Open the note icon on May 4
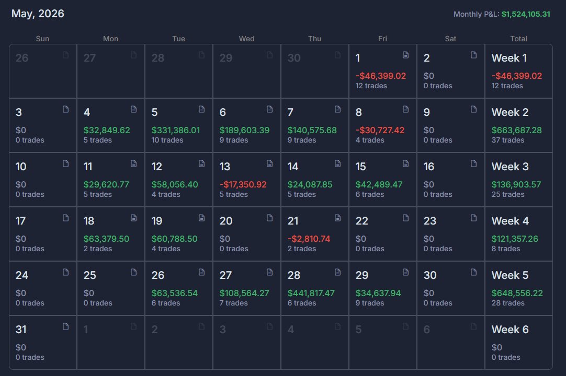 coord(133,109)
